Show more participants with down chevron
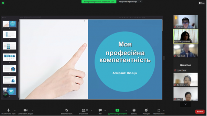 pos(185,104)
